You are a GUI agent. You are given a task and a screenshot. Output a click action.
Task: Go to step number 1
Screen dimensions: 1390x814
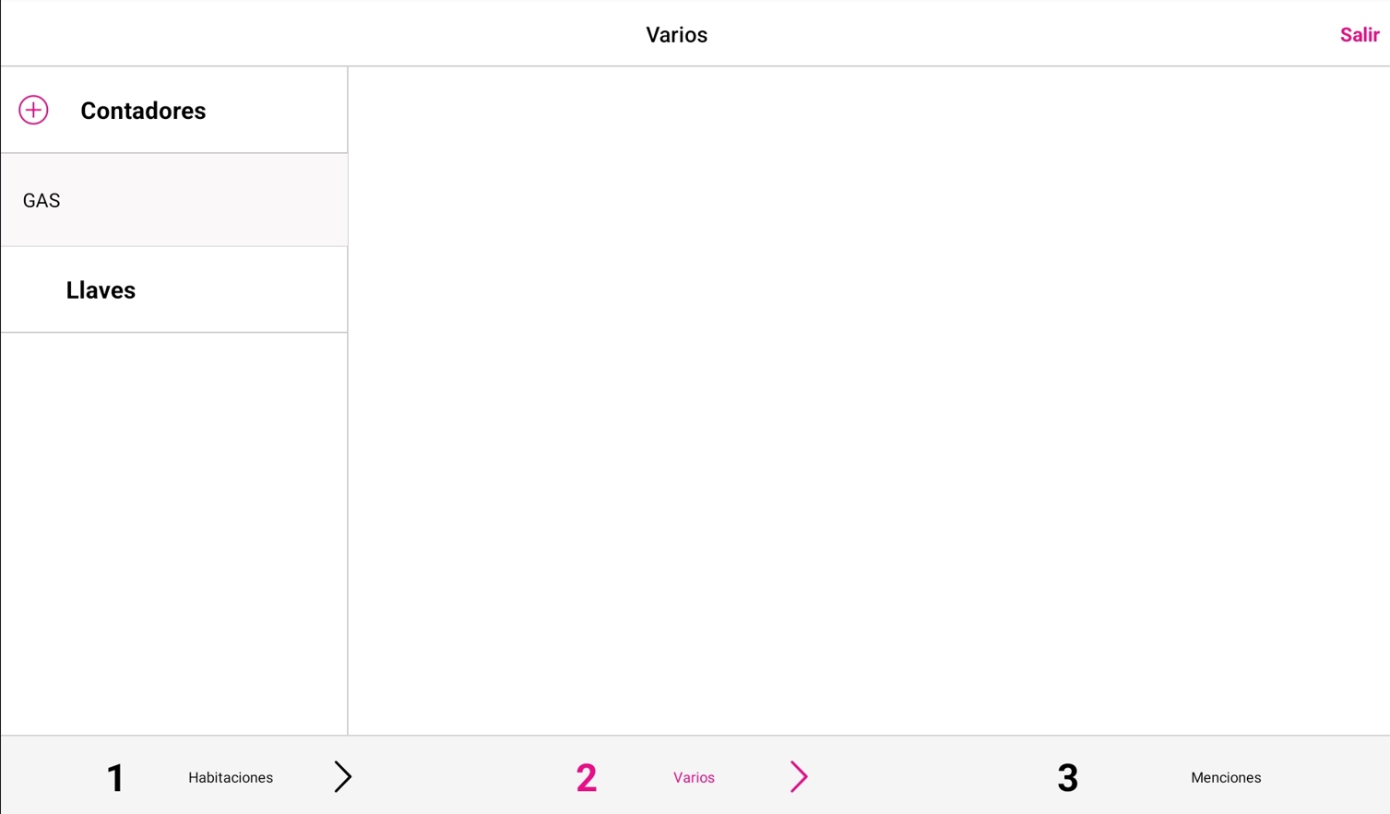coord(115,777)
